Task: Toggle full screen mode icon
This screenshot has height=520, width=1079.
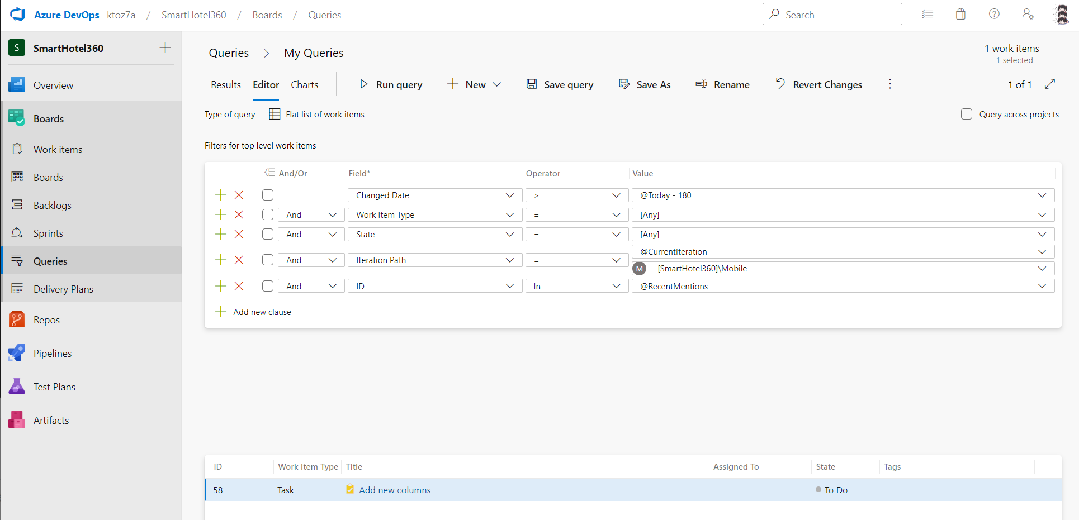Action: [x=1050, y=84]
